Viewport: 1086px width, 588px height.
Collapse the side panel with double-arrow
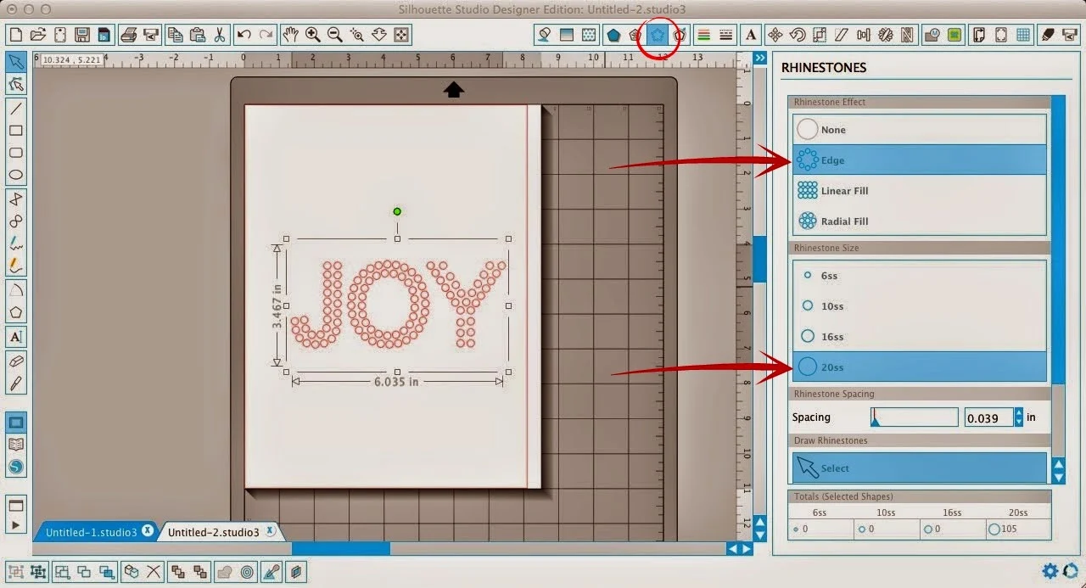point(760,58)
